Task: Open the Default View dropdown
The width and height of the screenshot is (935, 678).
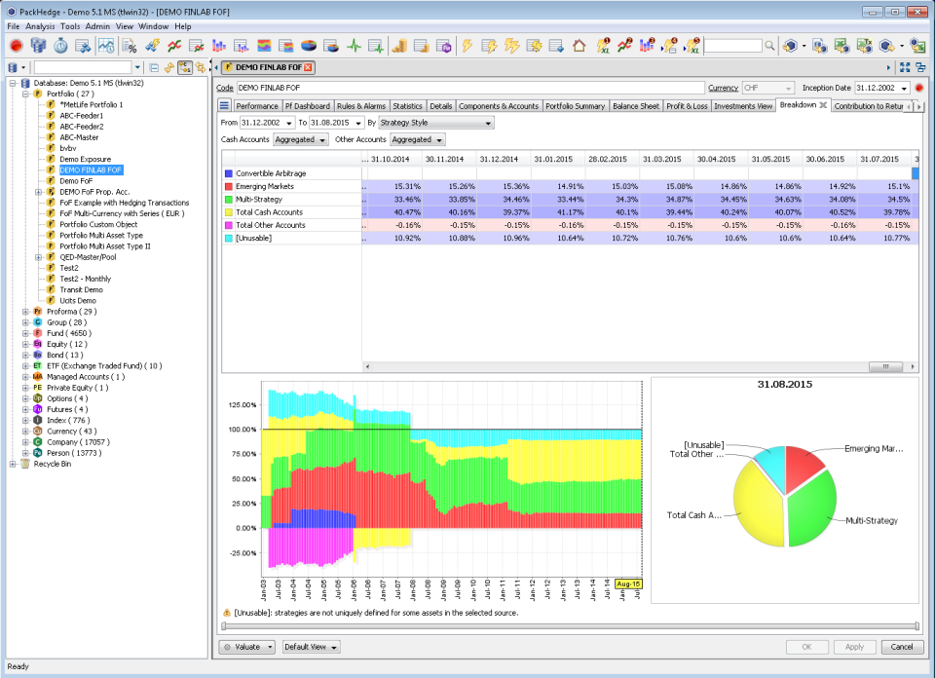Action: [x=310, y=647]
